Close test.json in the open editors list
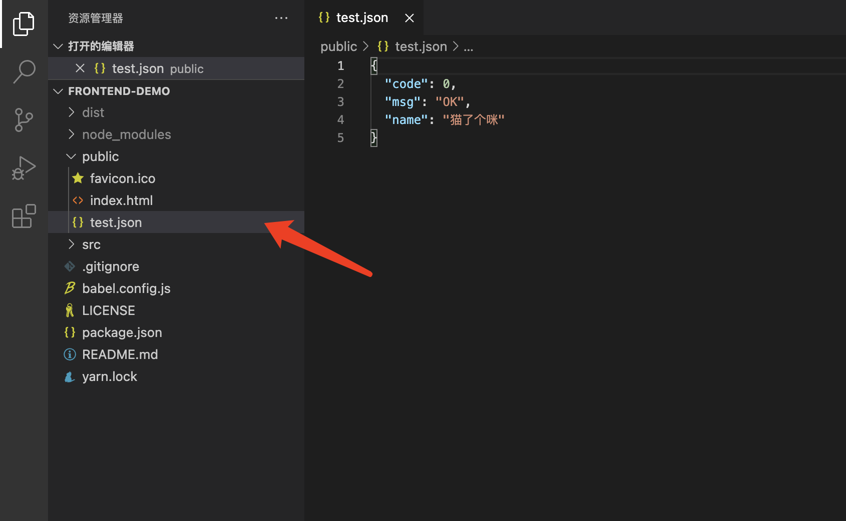The image size is (846, 521). (80, 68)
